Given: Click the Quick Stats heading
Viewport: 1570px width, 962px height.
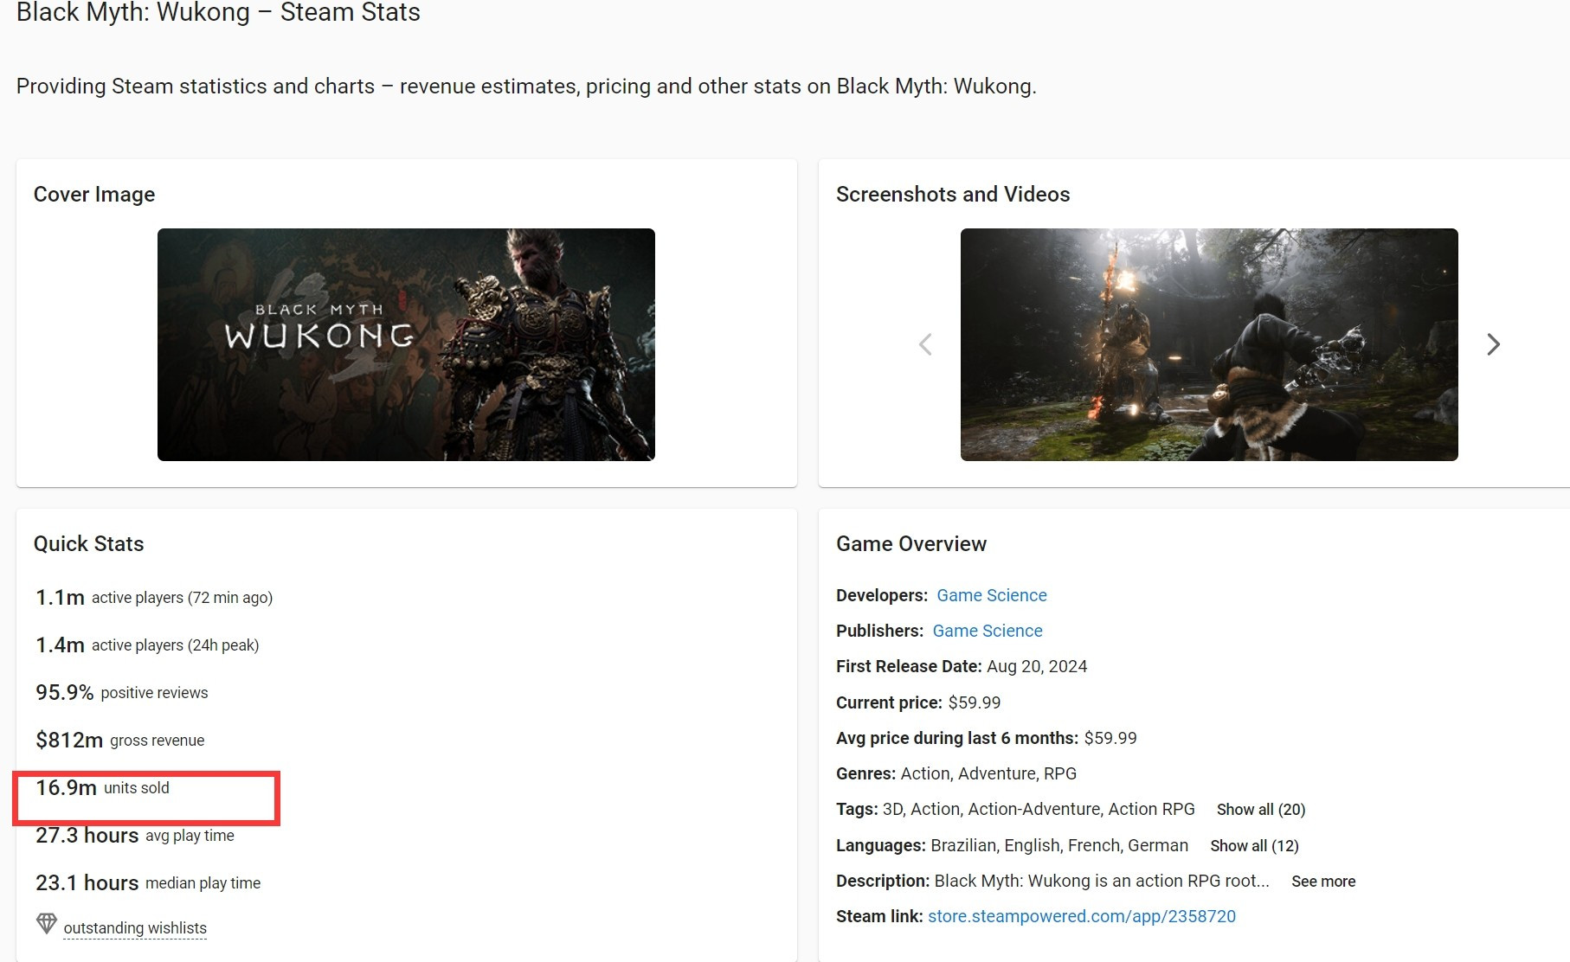Looking at the screenshot, I should [89, 543].
